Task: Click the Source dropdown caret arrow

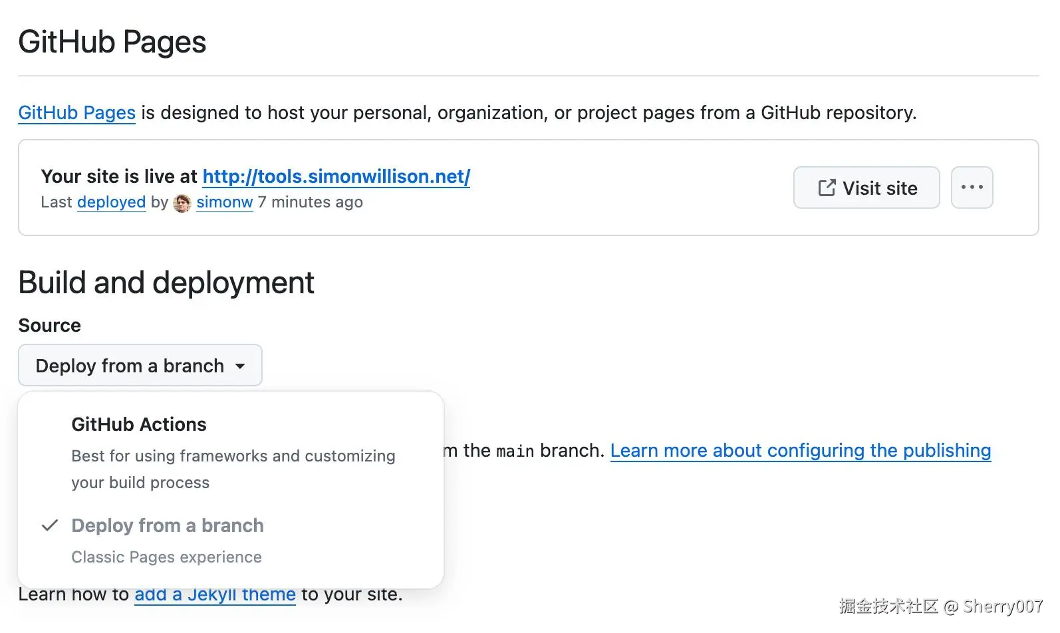Action: click(240, 366)
